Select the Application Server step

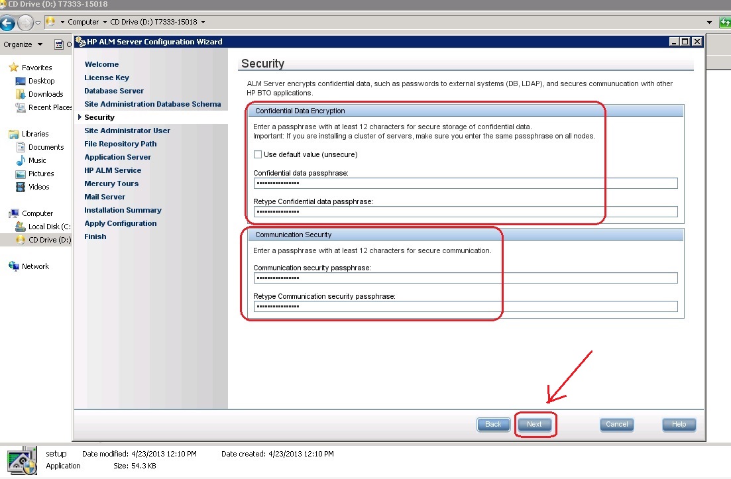[117, 157]
